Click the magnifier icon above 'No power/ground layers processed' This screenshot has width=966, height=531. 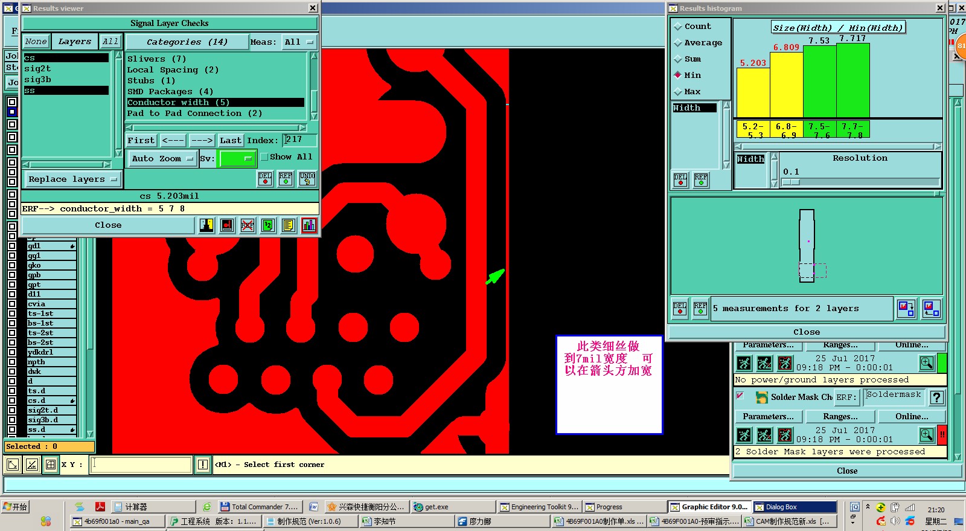tap(927, 363)
